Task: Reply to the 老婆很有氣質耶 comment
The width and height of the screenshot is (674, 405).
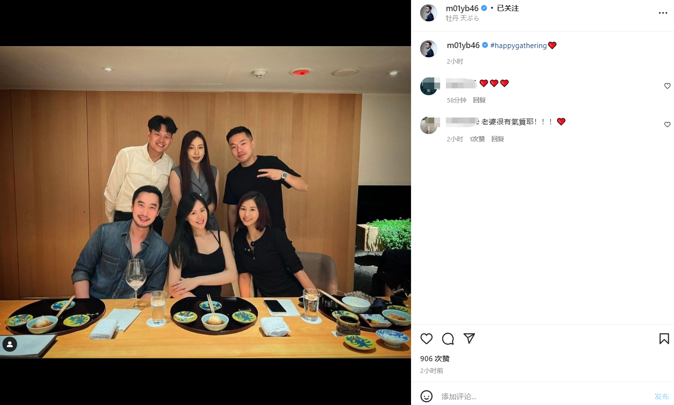Action: tap(498, 139)
